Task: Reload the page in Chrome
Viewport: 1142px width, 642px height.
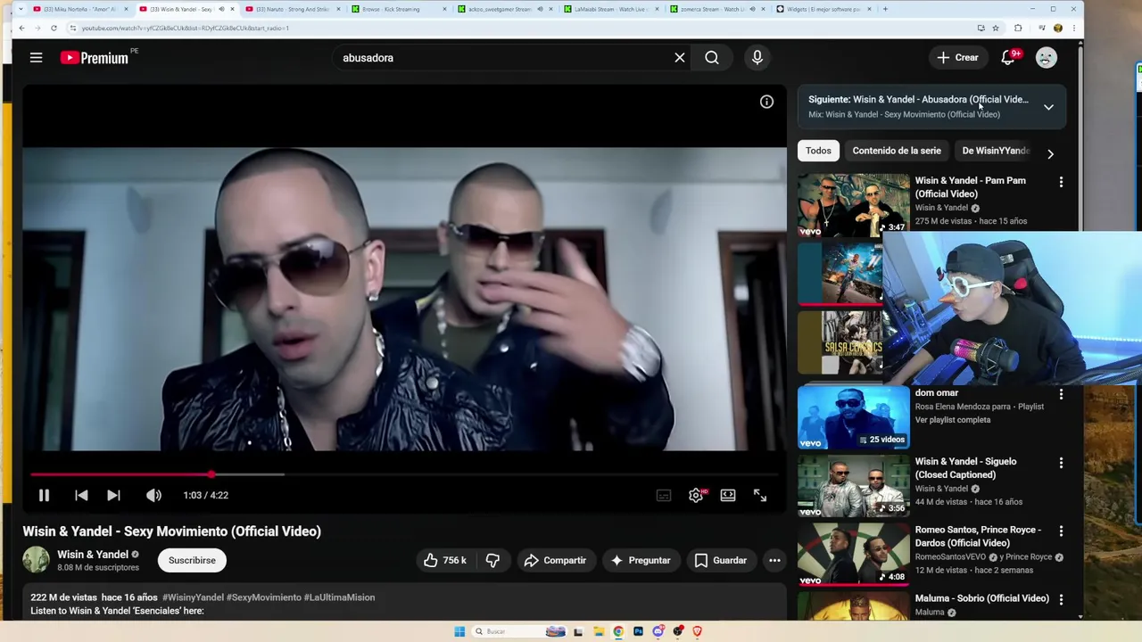Action: coord(54,28)
